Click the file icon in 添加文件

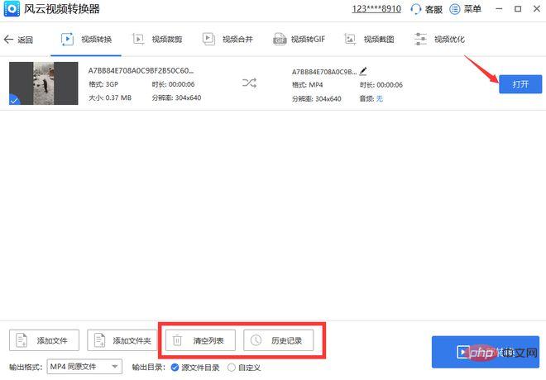pyautogui.click(x=22, y=340)
